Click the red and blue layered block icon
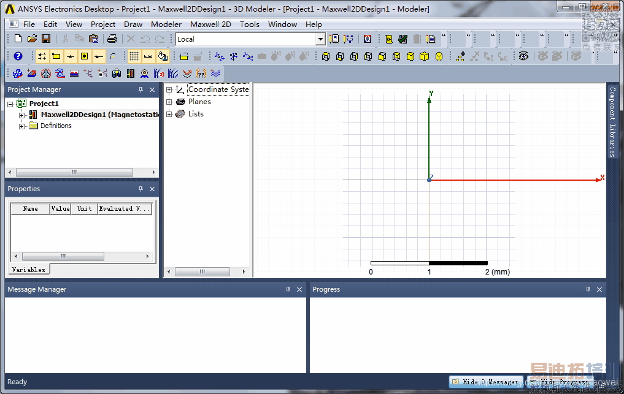This screenshot has height=394, width=624. pyautogui.click(x=74, y=73)
